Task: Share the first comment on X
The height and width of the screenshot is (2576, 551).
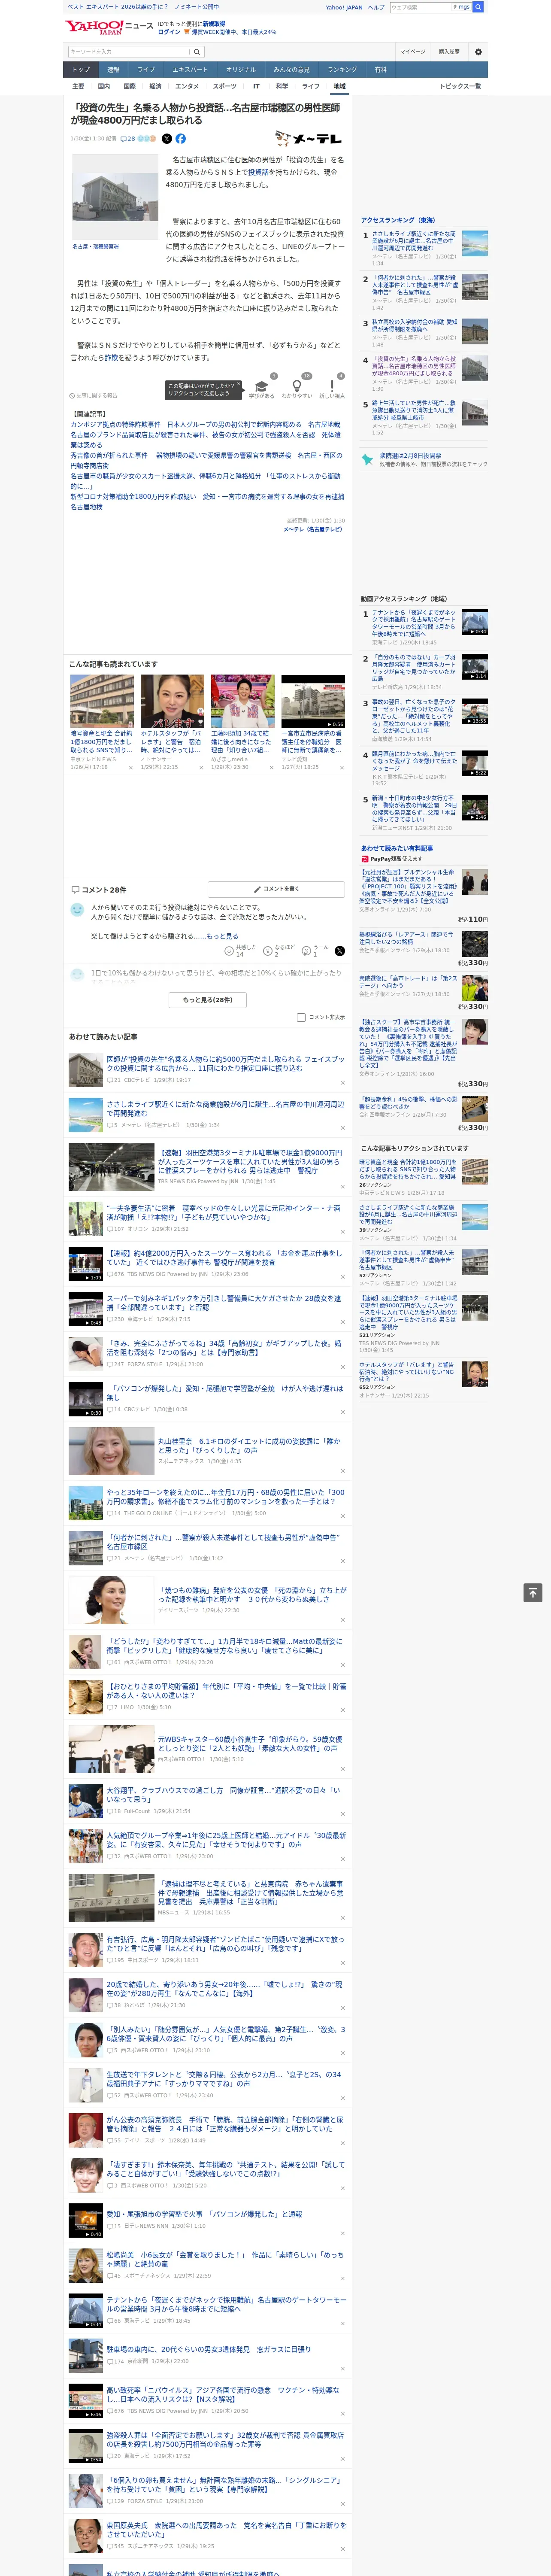Action: pos(340,951)
